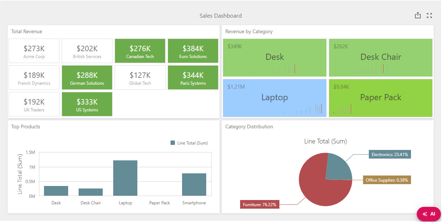Select the Smartphone bar in the chart
The image size is (442, 222).
pyautogui.click(x=194, y=184)
